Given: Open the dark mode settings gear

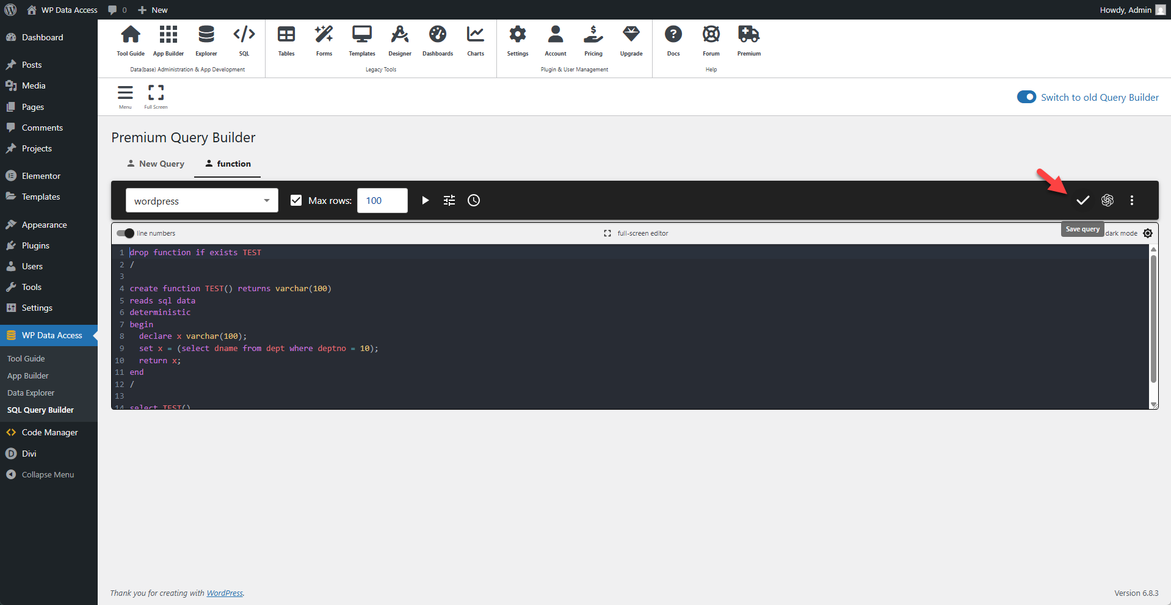Looking at the screenshot, I should [x=1148, y=233].
